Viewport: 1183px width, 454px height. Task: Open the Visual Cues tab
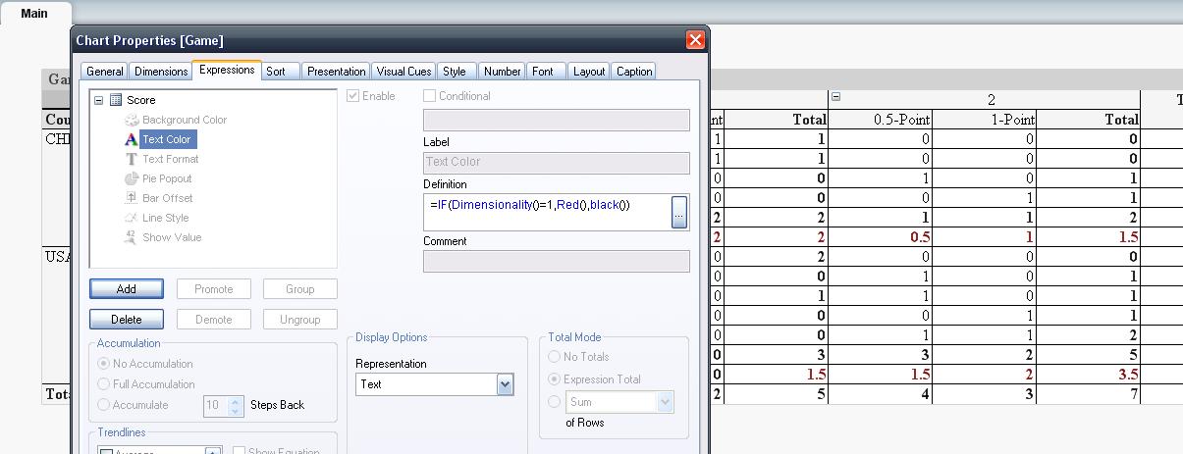tap(403, 72)
